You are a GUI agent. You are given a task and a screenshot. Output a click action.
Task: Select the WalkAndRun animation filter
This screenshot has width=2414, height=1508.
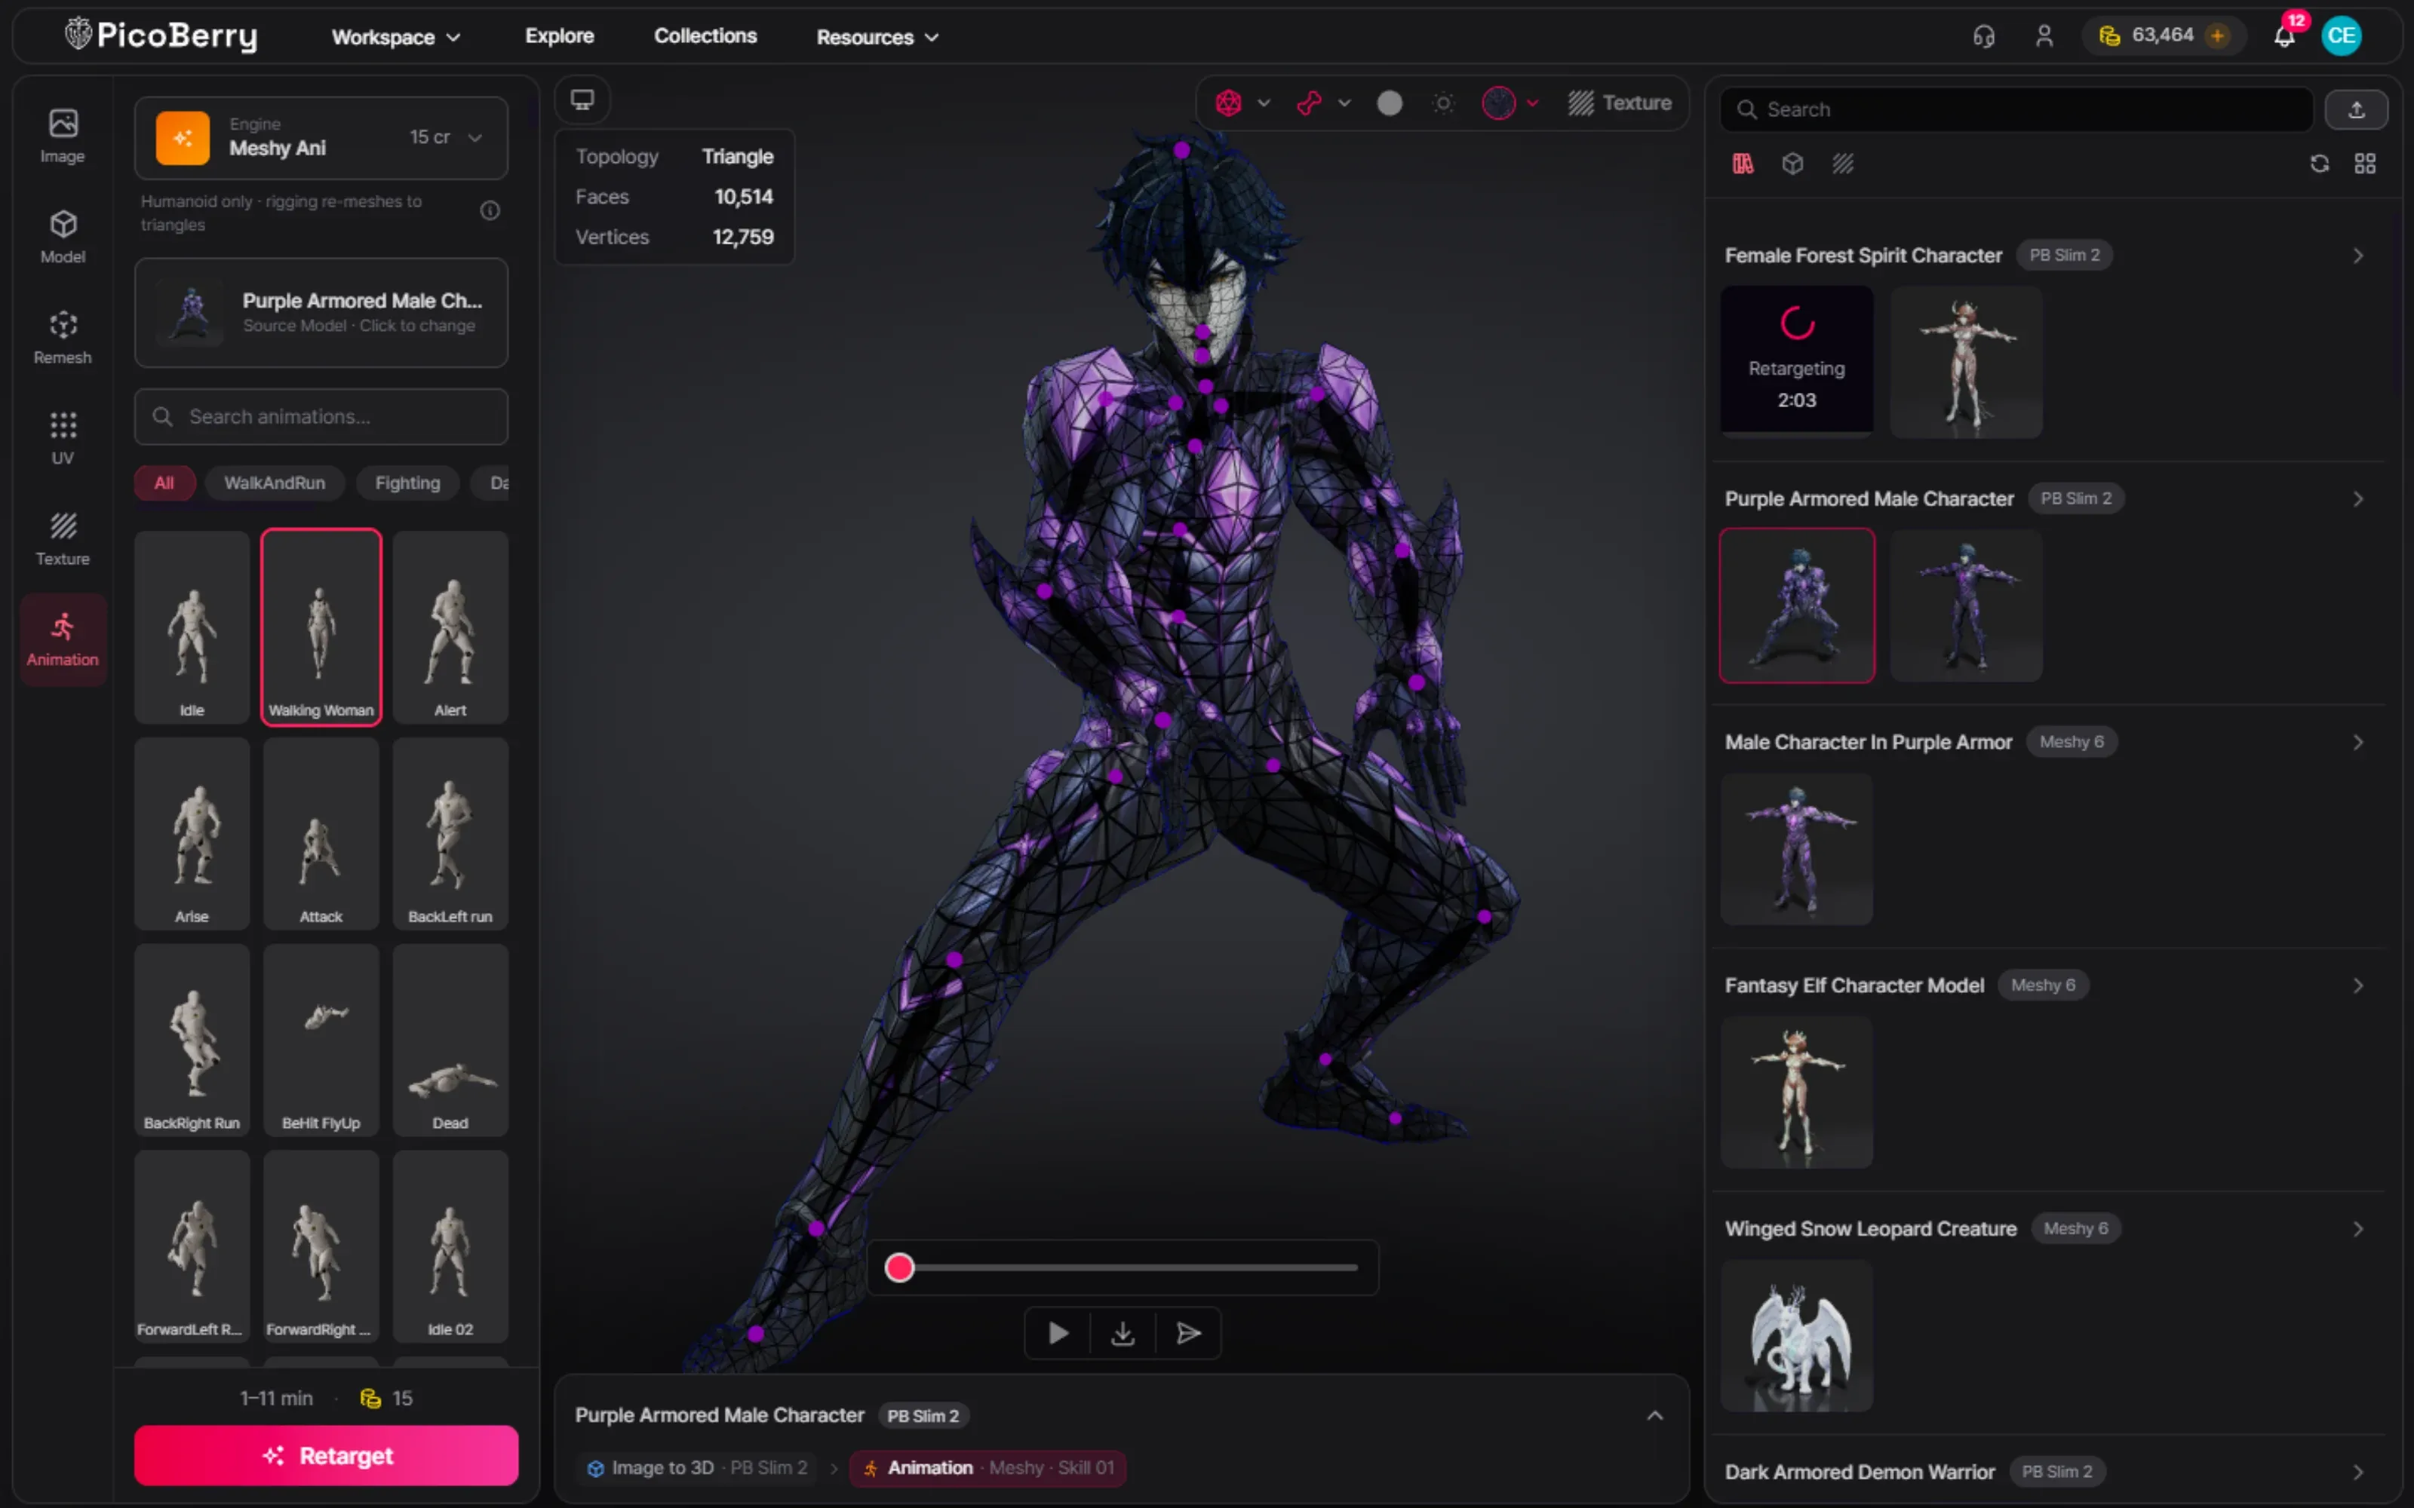(x=275, y=483)
